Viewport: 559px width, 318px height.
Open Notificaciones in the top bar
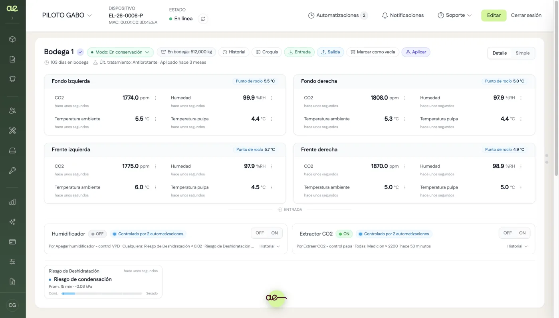(x=402, y=15)
